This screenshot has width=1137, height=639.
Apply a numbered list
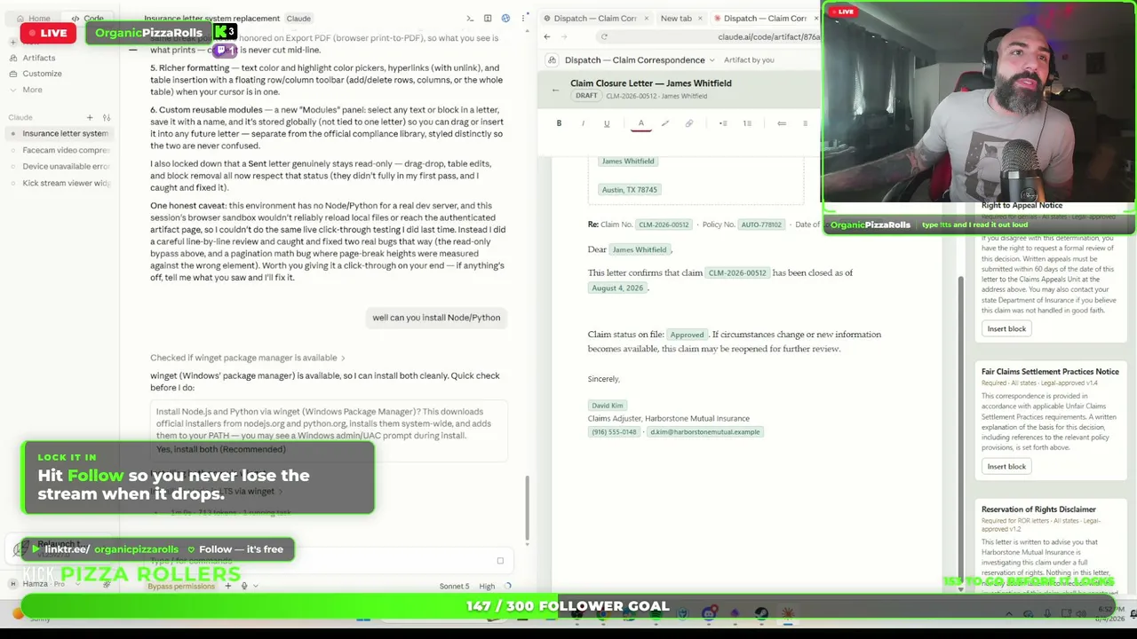coord(747,123)
